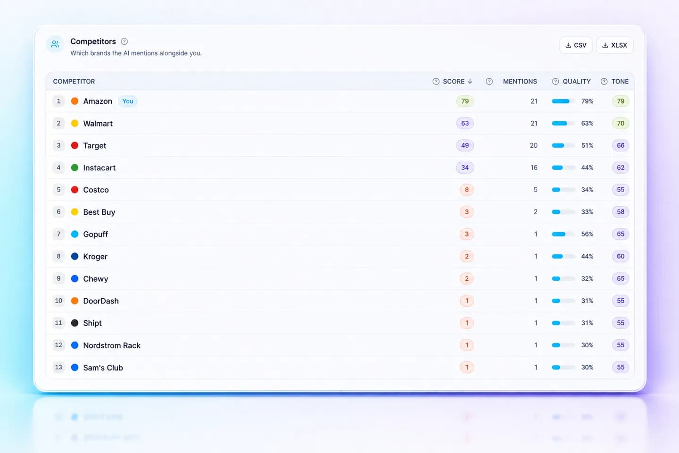Click the rank 10 badge for DoorDash

pos(58,301)
